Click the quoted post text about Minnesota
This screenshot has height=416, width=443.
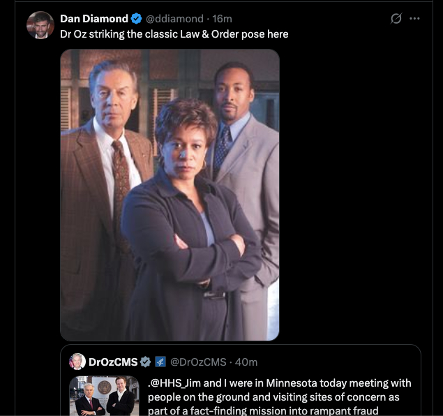[x=279, y=396]
